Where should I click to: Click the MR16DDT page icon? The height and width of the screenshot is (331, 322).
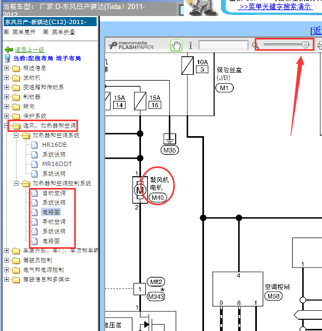(x=35, y=164)
